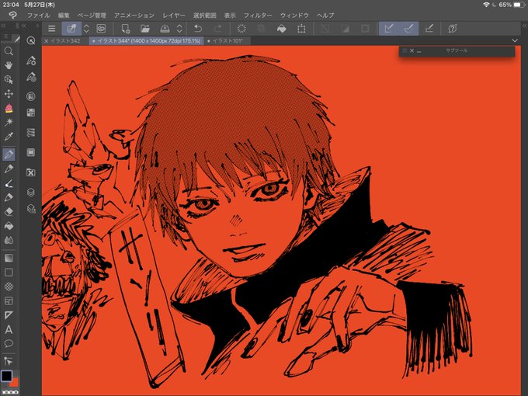Select the Fill bucket tool in tool palette
Viewport: 528px width, 396px height.
tap(9, 226)
